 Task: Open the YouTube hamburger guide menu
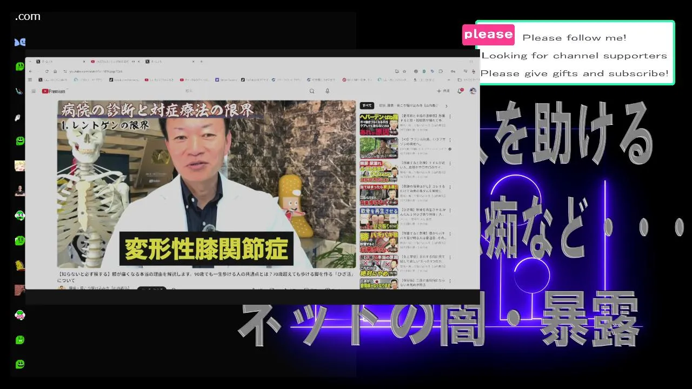tap(34, 91)
